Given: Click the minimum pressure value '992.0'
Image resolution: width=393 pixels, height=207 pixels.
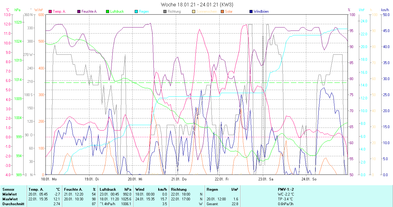Looking at the screenshot, I should (x=127, y=194).
